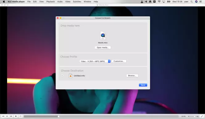Click the battery status icon

[x=169, y=2]
